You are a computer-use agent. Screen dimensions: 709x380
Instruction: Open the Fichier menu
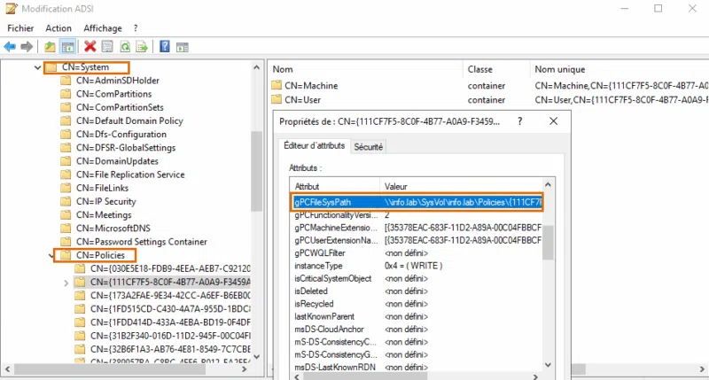point(19,28)
